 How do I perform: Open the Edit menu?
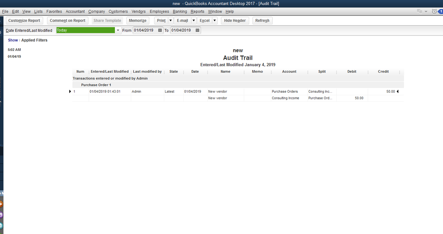tap(15, 12)
